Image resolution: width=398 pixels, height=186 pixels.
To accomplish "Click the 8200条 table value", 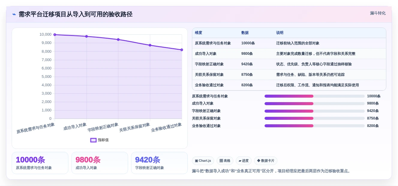I will click(x=247, y=85).
